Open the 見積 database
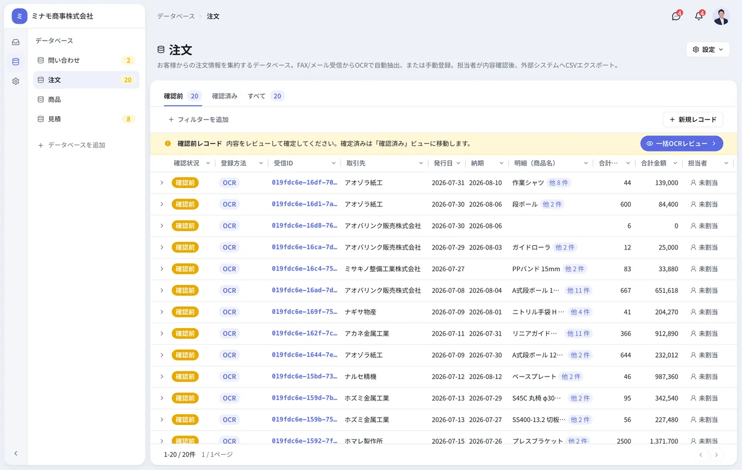Viewport: 742px width, 470px height. click(86, 119)
